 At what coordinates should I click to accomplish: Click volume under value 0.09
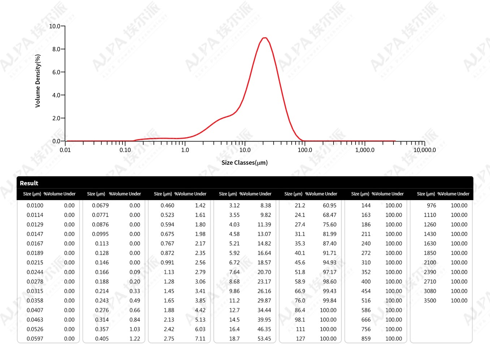(x=135, y=272)
